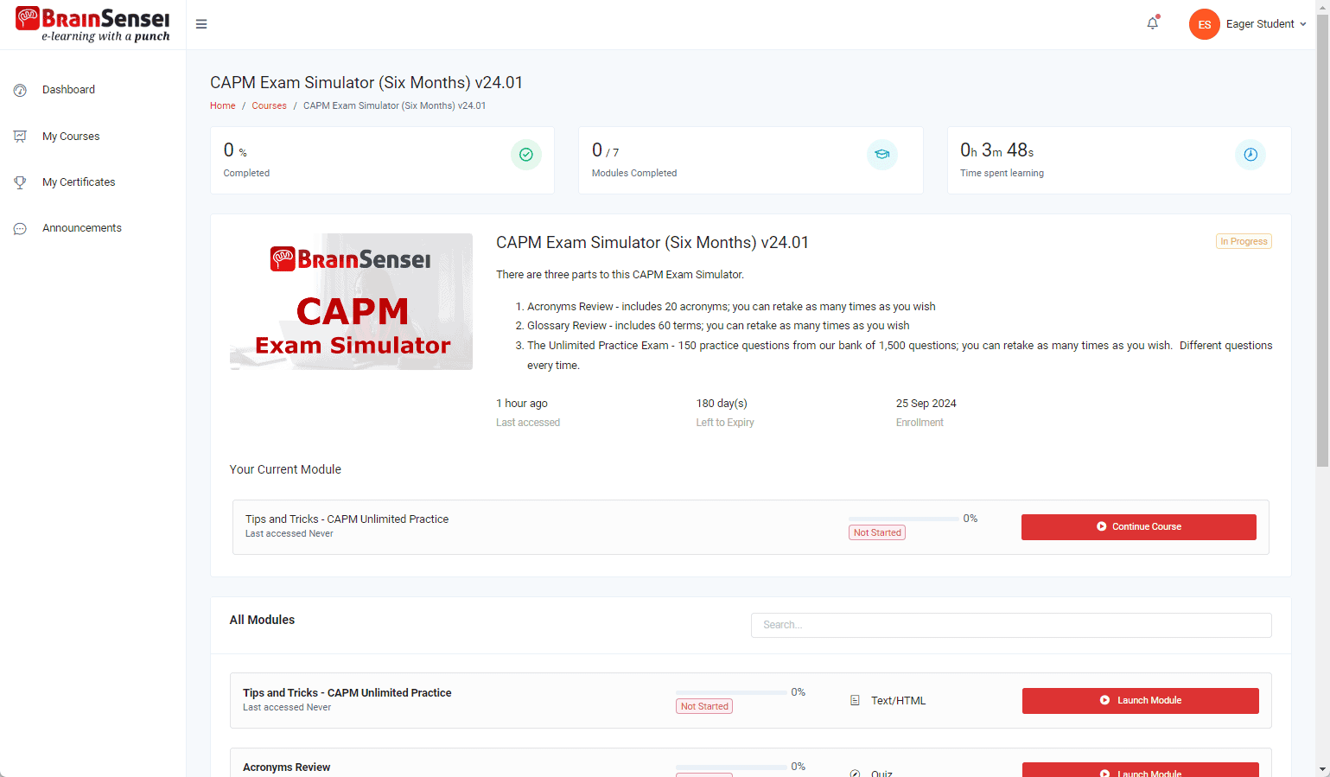Click the BrainSensei logo
The height and width of the screenshot is (777, 1330).
pyautogui.click(x=92, y=24)
